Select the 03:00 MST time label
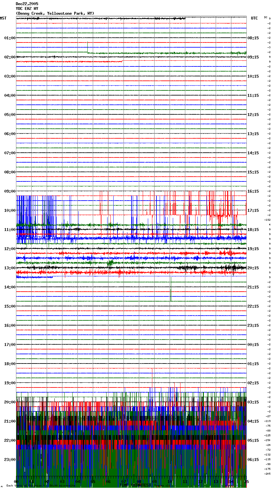Viewport: 272px width, 490px height. pos(10,76)
